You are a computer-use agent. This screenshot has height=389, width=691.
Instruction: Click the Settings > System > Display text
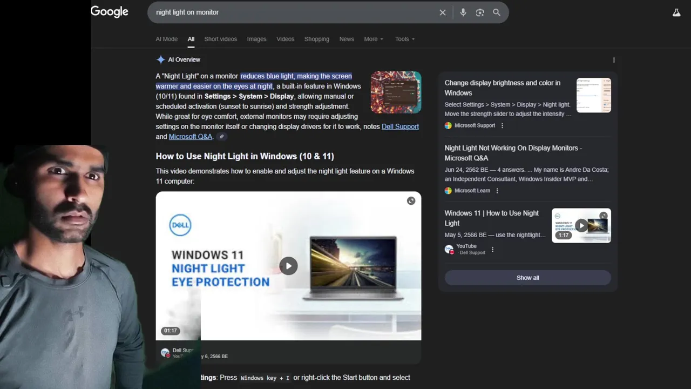249,96
